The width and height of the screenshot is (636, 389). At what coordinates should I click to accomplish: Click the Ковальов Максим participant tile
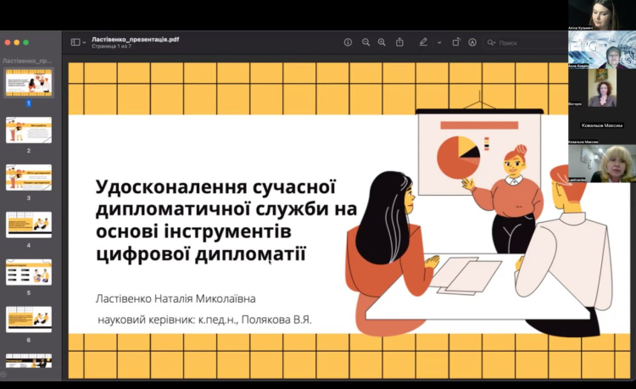point(601,125)
